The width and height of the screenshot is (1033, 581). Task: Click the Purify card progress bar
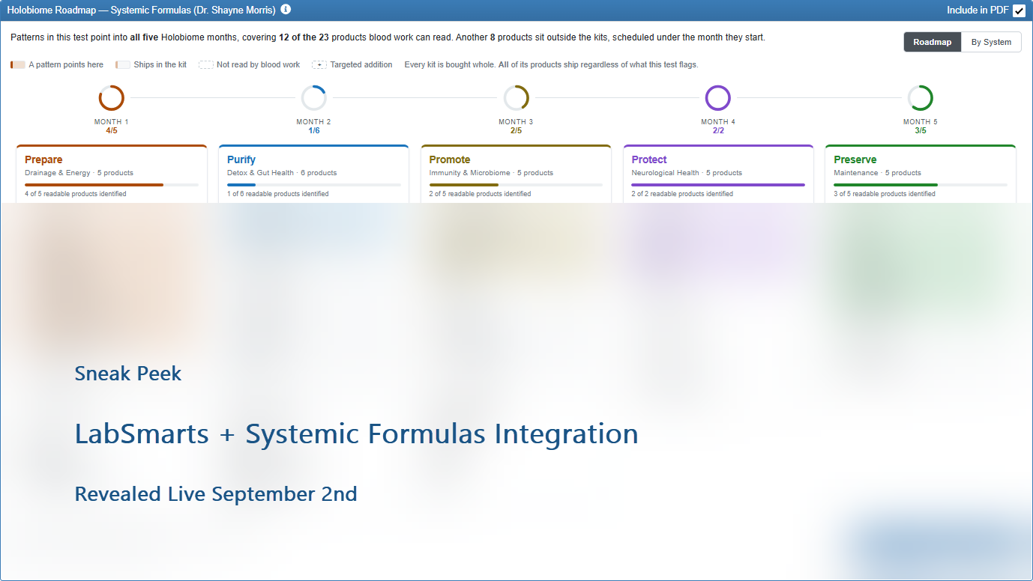coord(314,185)
